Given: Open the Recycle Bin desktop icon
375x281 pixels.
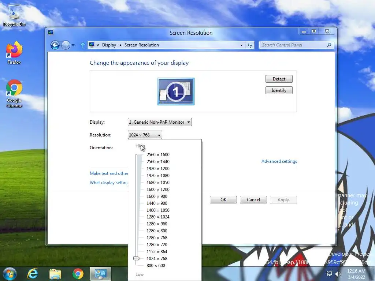Looking at the screenshot, I should [14, 15].
